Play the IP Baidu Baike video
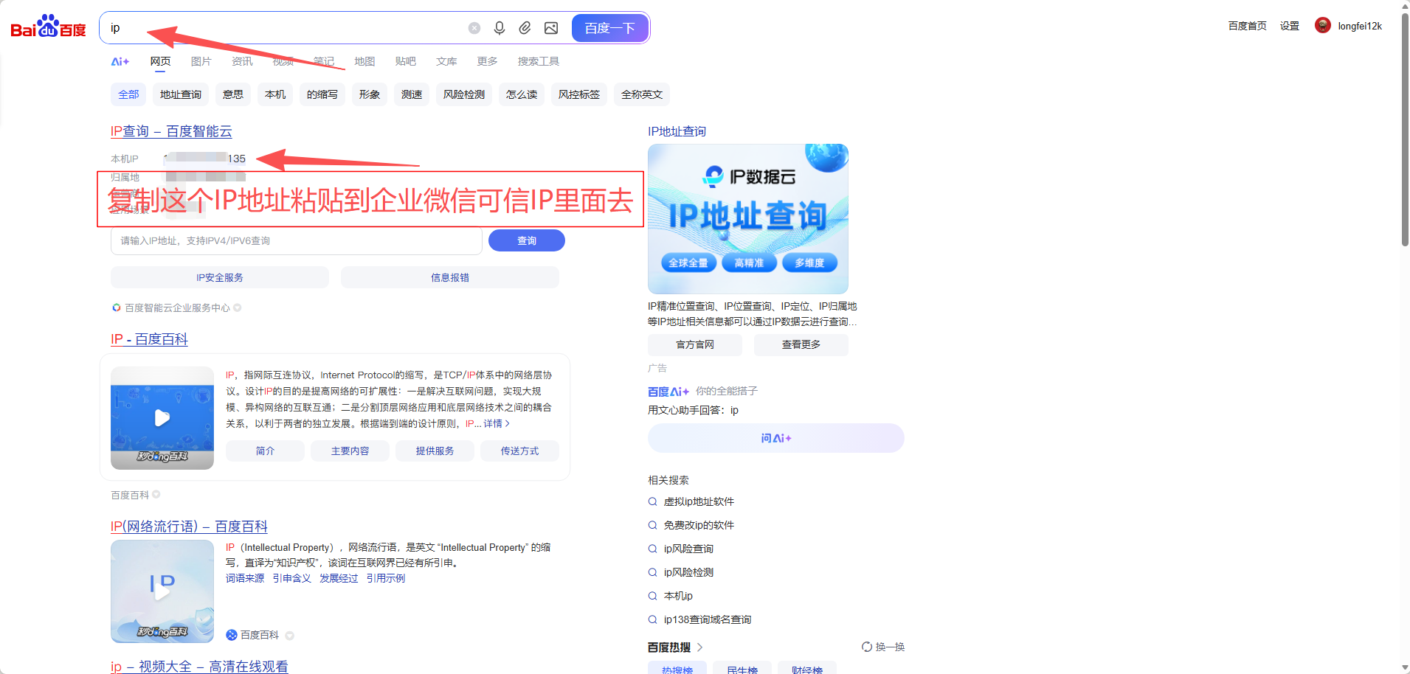Image resolution: width=1410 pixels, height=674 pixels. [162, 418]
